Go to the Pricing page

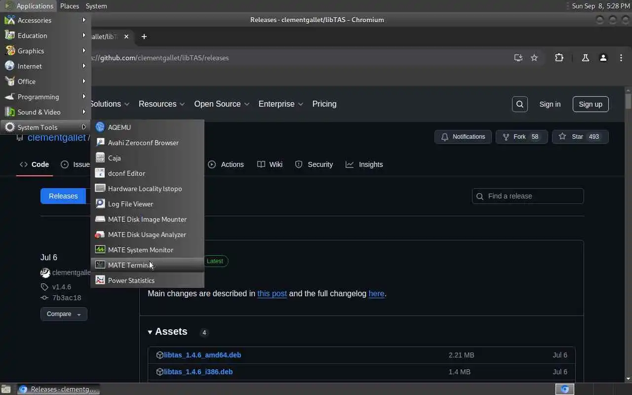(x=324, y=104)
